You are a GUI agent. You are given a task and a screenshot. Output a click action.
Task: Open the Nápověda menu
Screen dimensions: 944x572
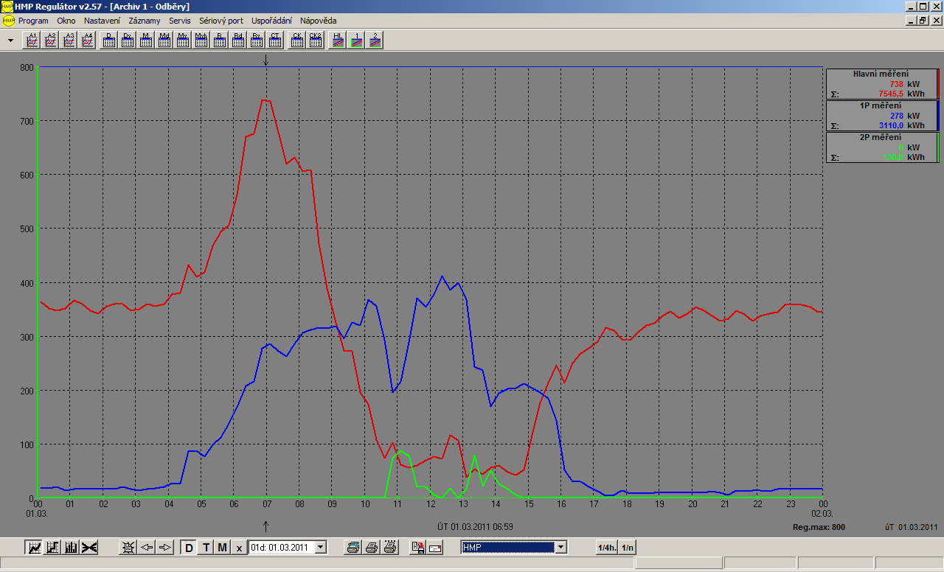coord(318,21)
